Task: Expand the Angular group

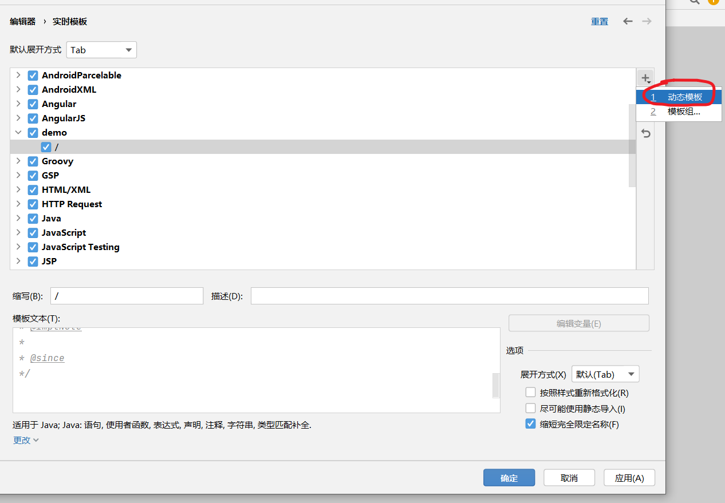Action: 18,104
